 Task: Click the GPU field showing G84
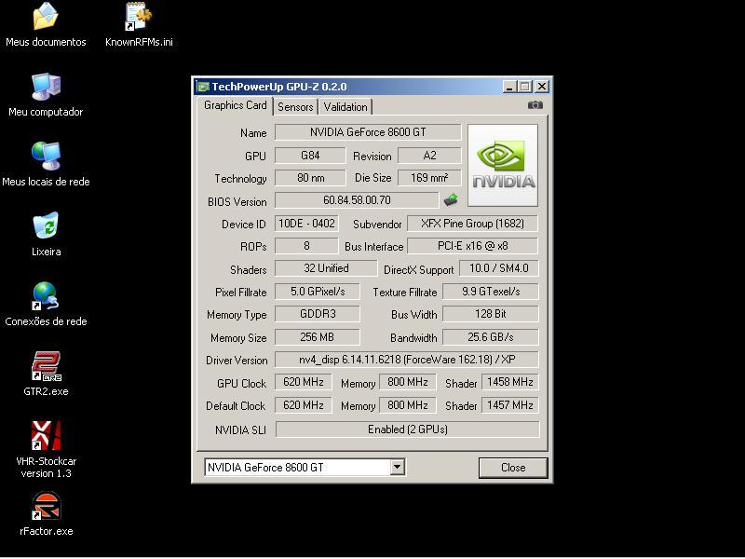(x=310, y=156)
